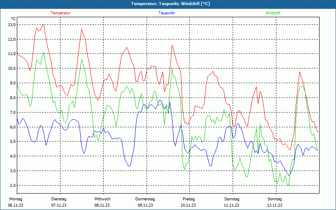Click the Dienstag day label
Screen dimensions: 336x210
59,199
